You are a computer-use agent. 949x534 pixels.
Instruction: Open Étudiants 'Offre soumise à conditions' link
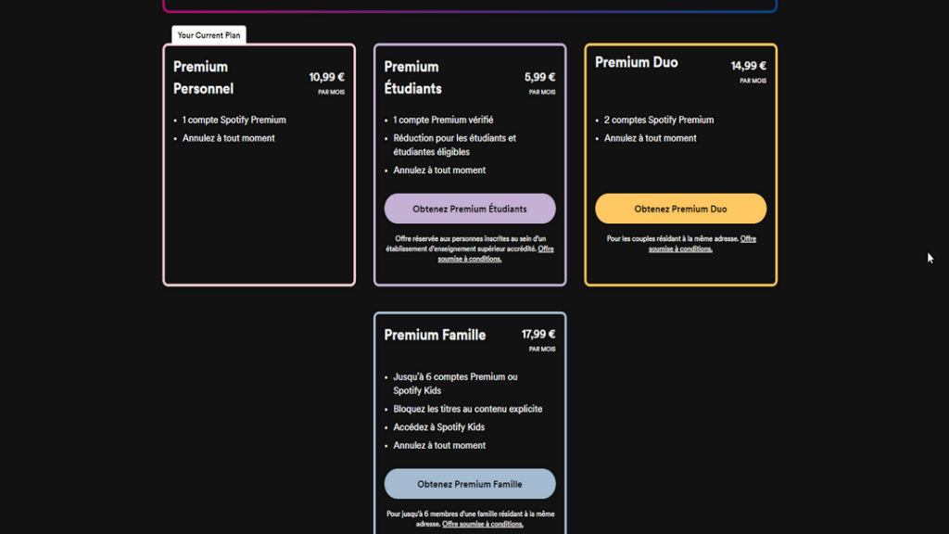tap(495, 254)
